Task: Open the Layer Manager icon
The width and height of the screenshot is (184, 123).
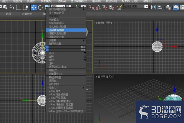Action: (x=168, y=7)
